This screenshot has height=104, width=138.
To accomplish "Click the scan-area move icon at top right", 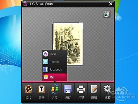I will point(107,14).
